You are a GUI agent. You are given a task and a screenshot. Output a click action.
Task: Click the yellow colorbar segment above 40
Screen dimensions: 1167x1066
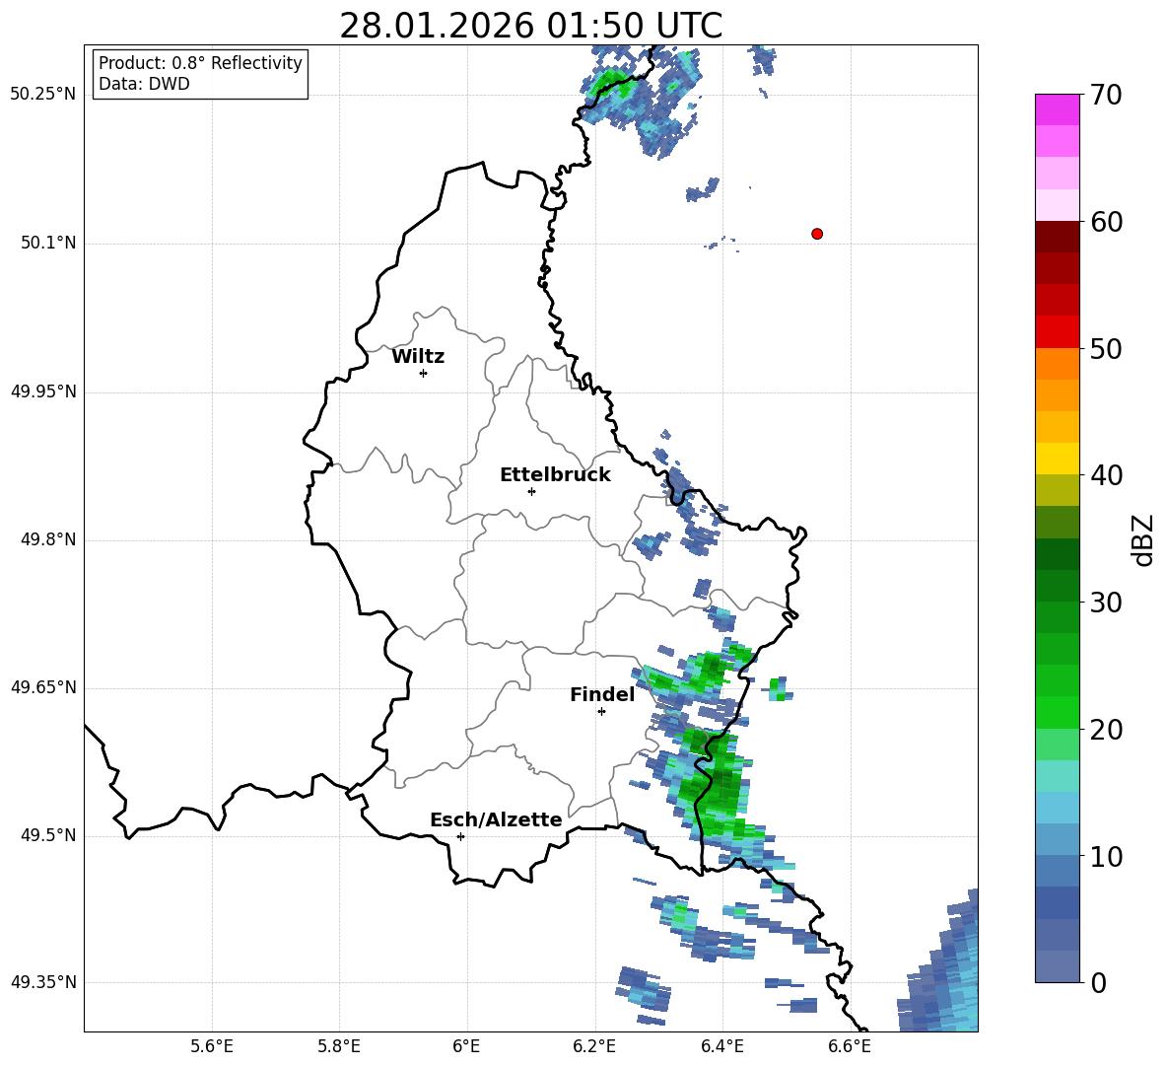1057,459
